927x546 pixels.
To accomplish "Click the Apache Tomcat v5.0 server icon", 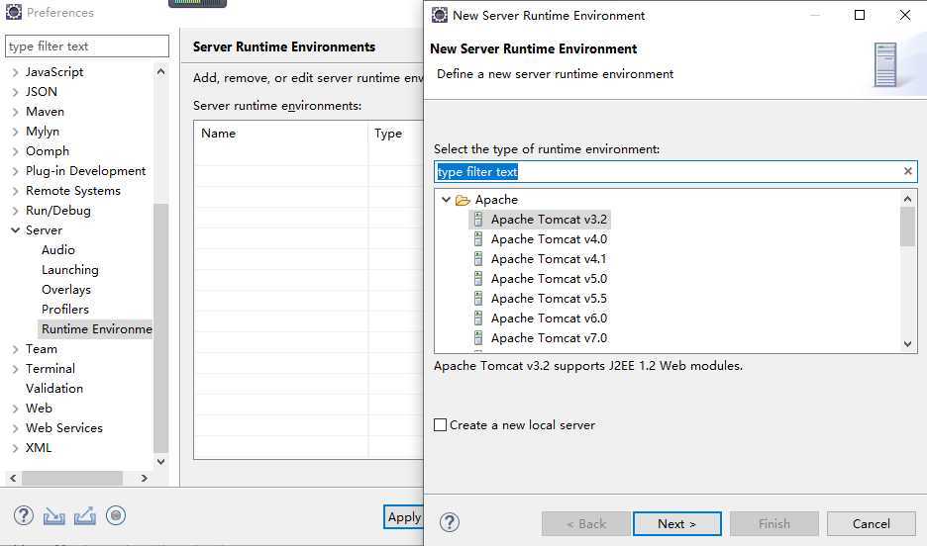I will tap(478, 279).
